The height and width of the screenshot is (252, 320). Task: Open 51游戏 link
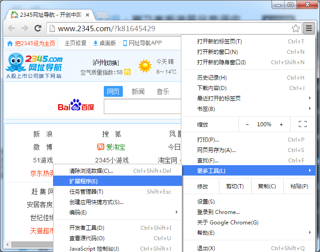[43, 160]
